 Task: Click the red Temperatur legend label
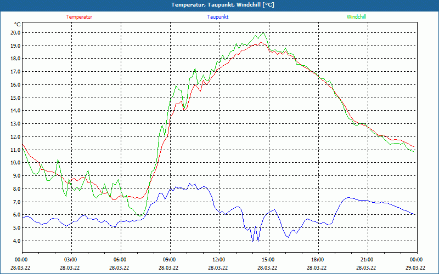pos(79,17)
